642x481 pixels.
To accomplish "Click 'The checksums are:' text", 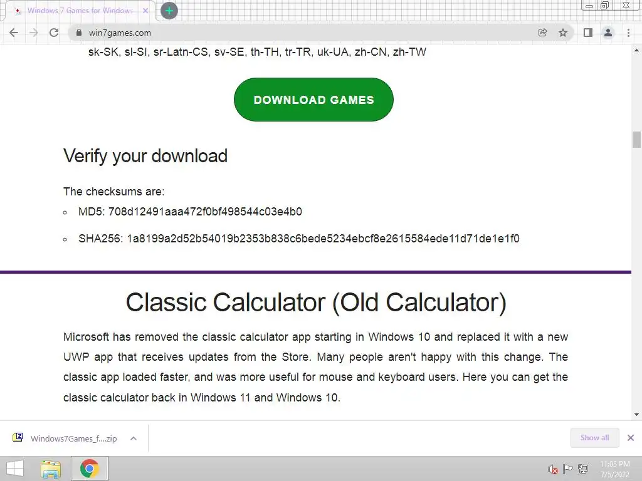I will click(x=114, y=192).
